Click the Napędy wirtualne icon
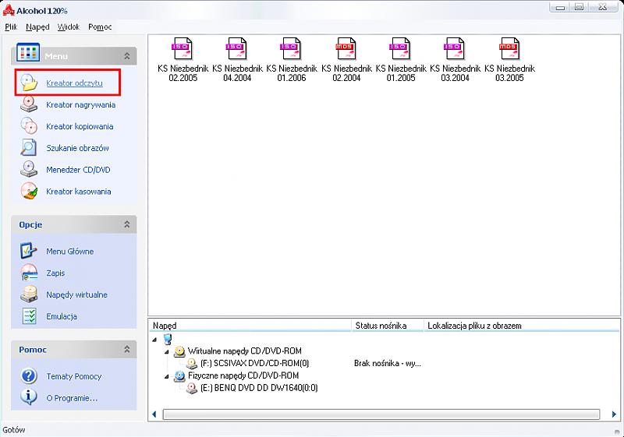 (29, 294)
